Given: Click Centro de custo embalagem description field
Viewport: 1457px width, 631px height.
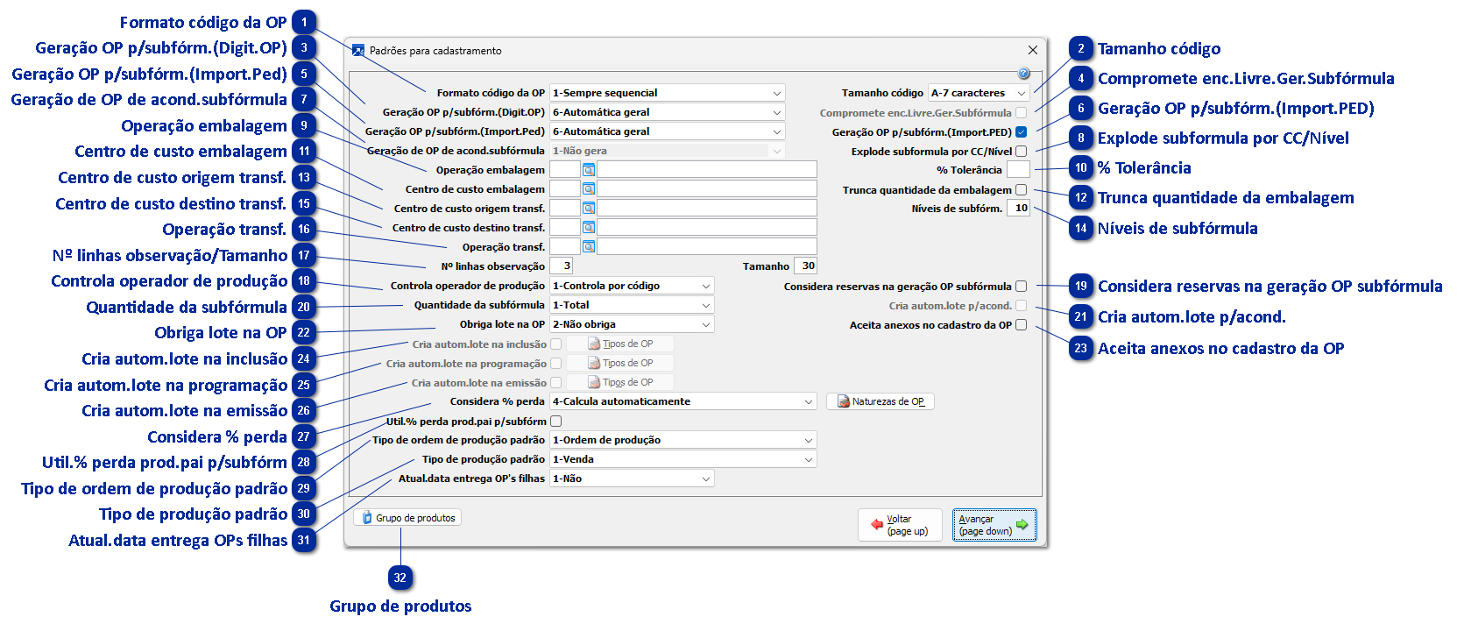Looking at the screenshot, I should 707,189.
